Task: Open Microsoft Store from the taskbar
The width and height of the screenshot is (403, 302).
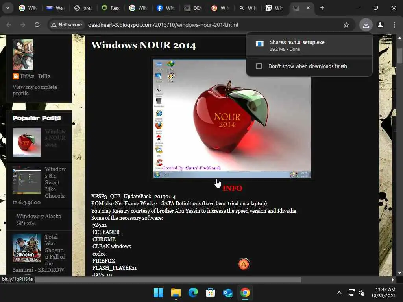Action: coord(210,293)
